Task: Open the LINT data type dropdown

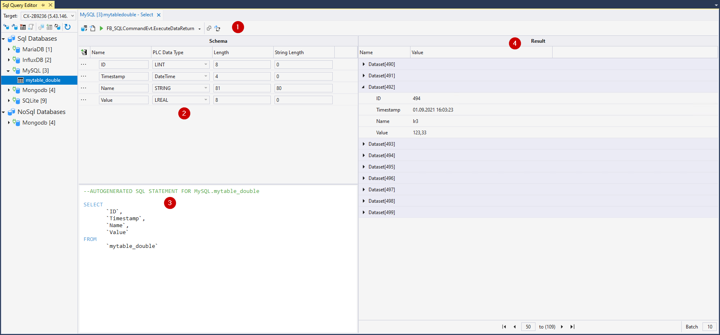Action: tap(206, 64)
